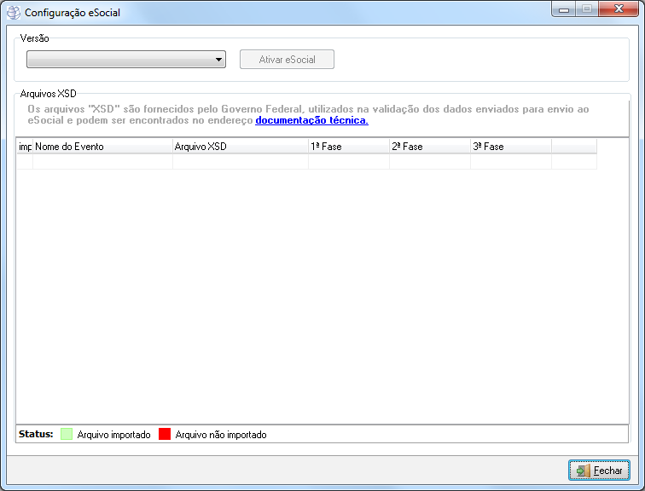Click the eSocial globe icon in title bar
Screen dimensions: 645x491
(13, 13)
